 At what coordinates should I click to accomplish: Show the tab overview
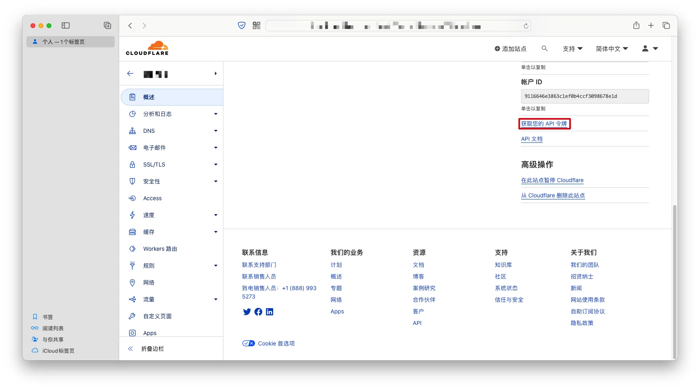click(666, 26)
